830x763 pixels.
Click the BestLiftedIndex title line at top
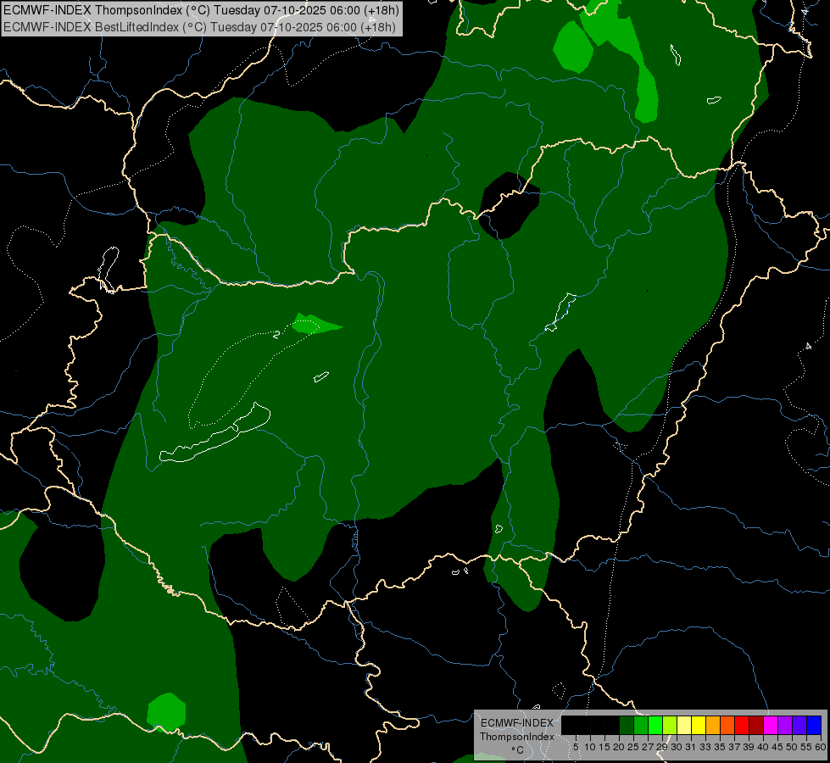[x=199, y=27]
